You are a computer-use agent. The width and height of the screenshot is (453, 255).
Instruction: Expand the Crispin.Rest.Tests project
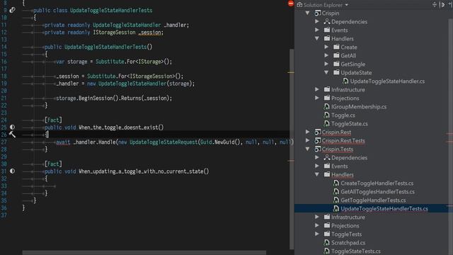click(308, 140)
